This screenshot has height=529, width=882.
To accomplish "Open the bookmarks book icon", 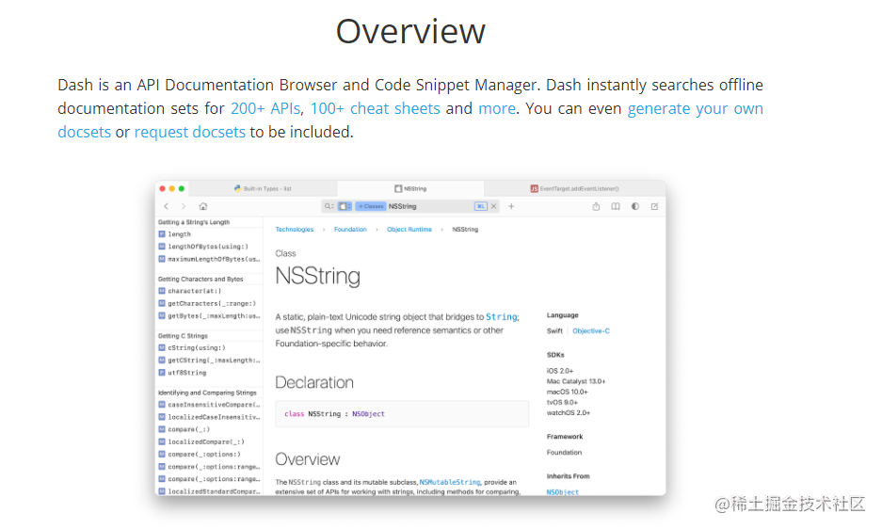I will coord(616,206).
